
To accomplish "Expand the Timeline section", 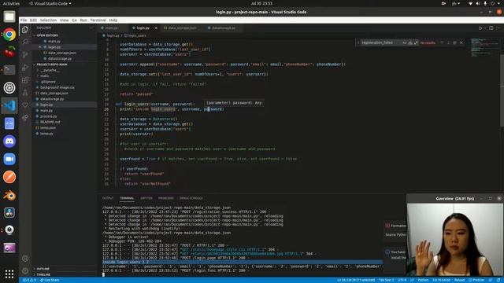I will pyautogui.click(x=43, y=274).
